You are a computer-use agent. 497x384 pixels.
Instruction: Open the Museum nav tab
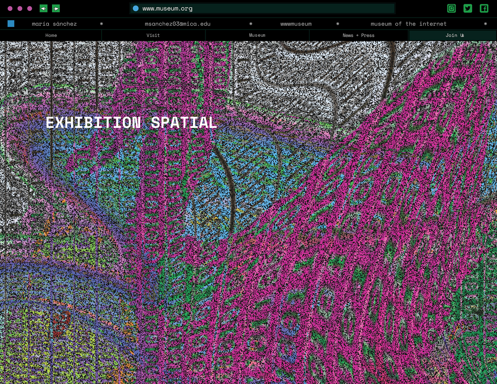(257, 35)
